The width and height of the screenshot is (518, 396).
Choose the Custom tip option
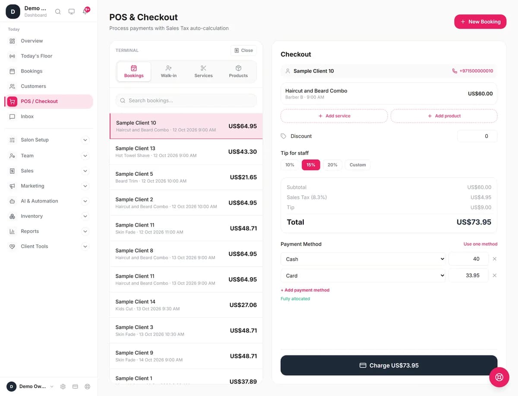pos(357,165)
